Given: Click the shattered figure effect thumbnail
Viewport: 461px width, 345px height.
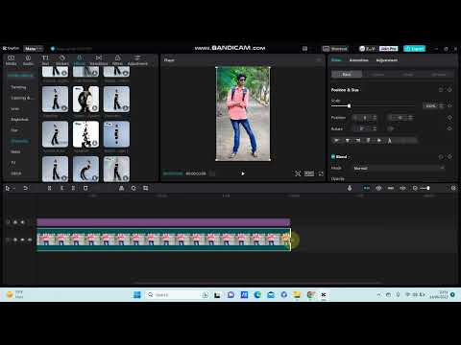Looking at the screenshot, I should [85, 134].
